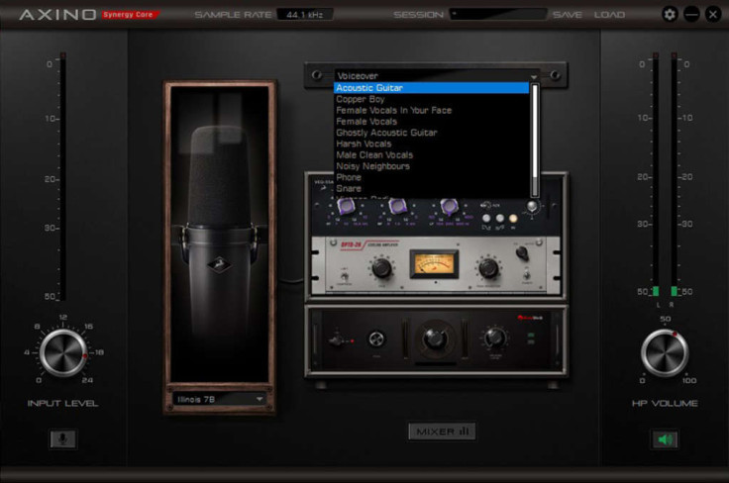Image resolution: width=729 pixels, height=483 pixels.
Task: Flip the compressor's left limit/compress toggle
Action: coord(345,276)
